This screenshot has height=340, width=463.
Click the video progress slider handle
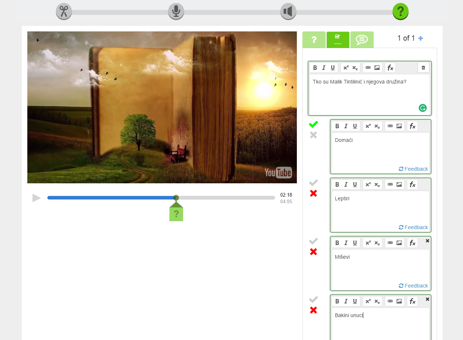point(176,198)
